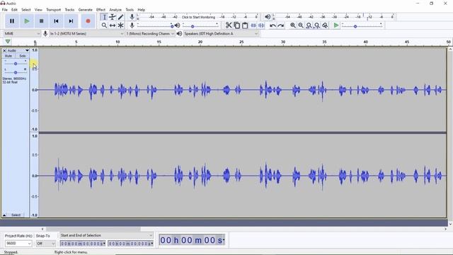Image resolution: width=453 pixels, height=255 pixels.
Task: Fit project to width zoom icon
Action: tap(317, 25)
